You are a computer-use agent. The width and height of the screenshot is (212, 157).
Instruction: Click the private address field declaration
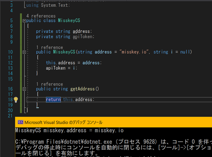pyautogui.click(x=64, y=31)
